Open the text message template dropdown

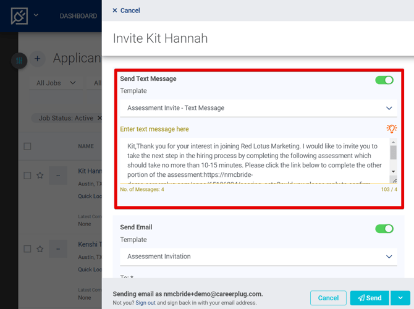click(259, 108)
